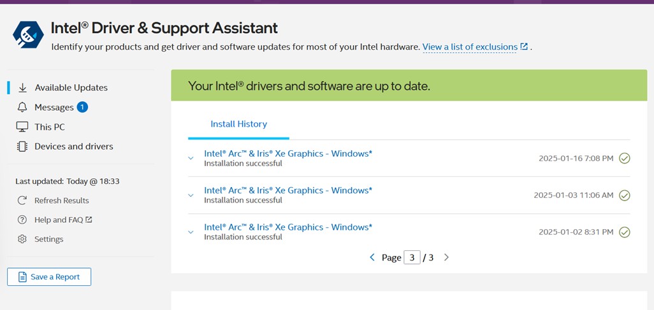
Task: Click the Messages bell icon
Action: (x=22, y=108)
